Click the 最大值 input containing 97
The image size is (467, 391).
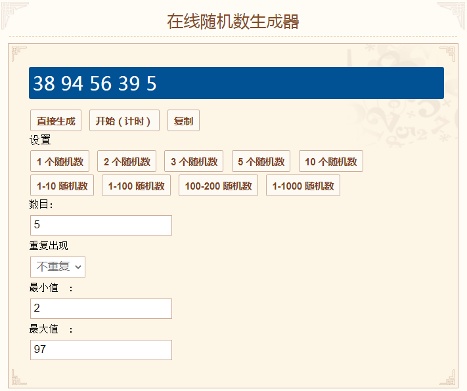[x=101, y=350]
